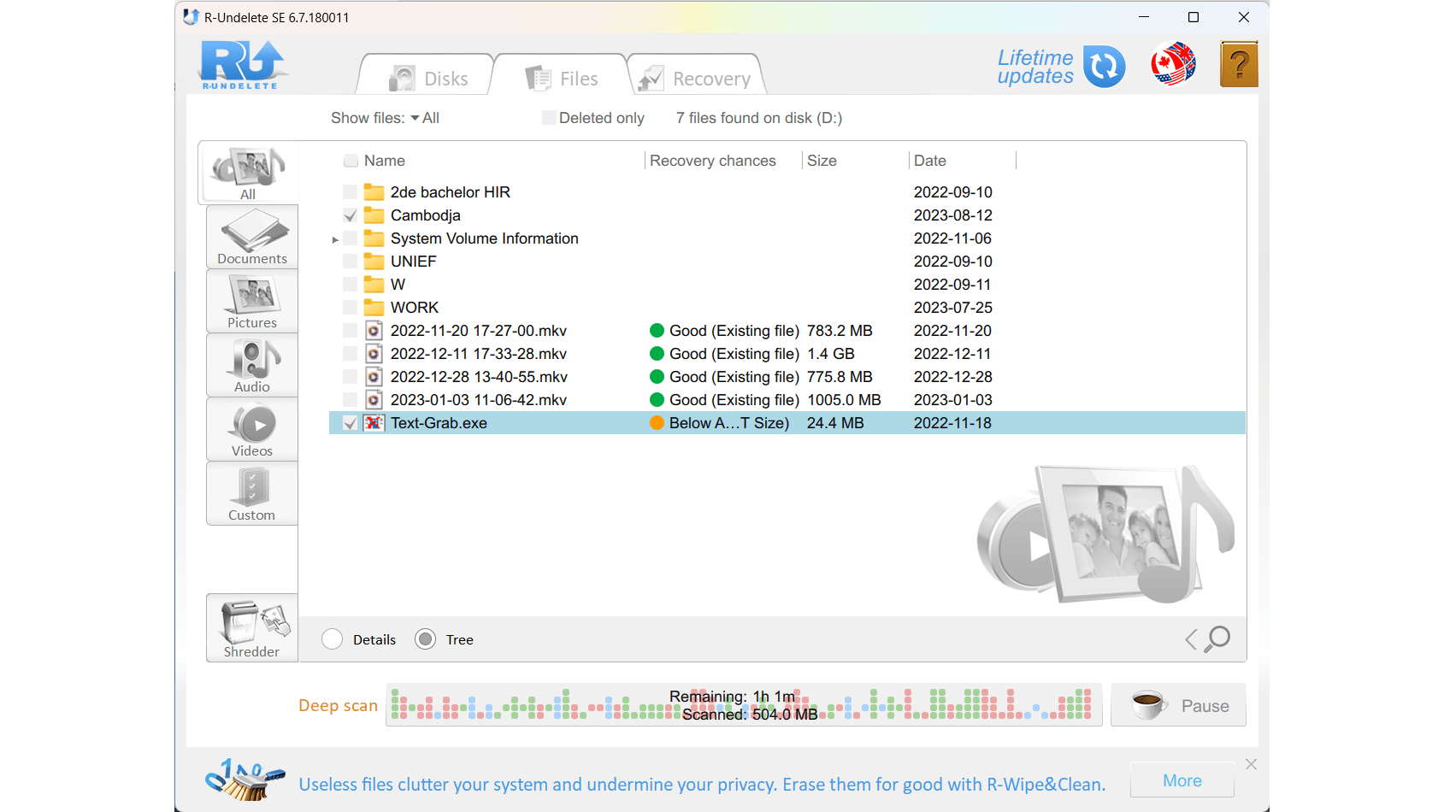This screenshot has width=1444, height=812.
Task: Click the Below Average recovery chance cell
Action: tap(720, 423)
